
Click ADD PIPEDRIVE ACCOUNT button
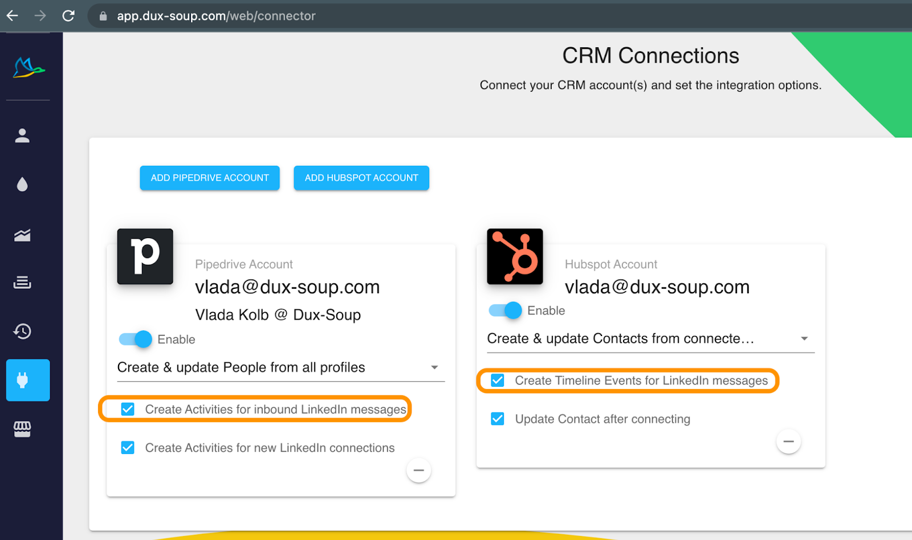tap(210, 178)
